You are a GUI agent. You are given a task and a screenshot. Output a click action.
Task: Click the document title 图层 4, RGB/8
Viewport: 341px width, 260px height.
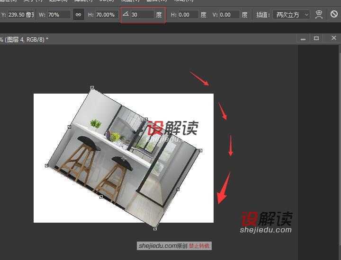click(25, 40)
